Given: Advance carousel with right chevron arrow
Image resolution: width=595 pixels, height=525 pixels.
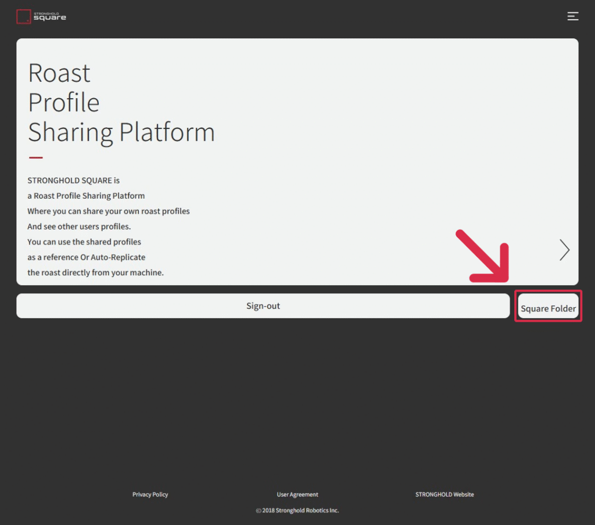Looking at the screenshot, I should 564,250.
